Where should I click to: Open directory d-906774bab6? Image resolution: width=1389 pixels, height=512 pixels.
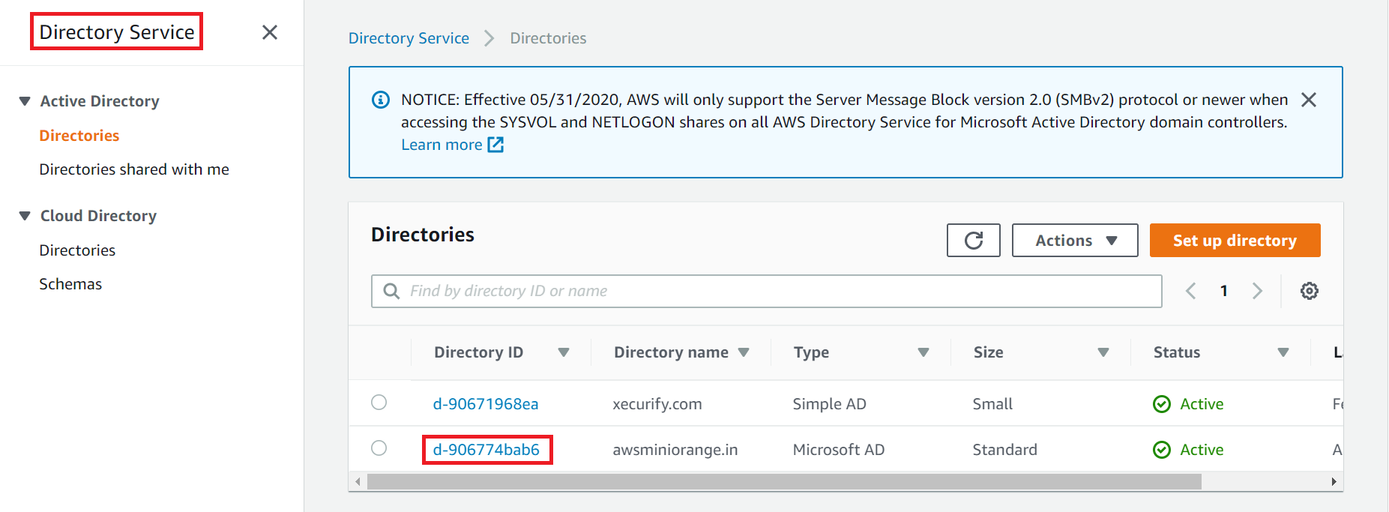(x=486, y=450)
